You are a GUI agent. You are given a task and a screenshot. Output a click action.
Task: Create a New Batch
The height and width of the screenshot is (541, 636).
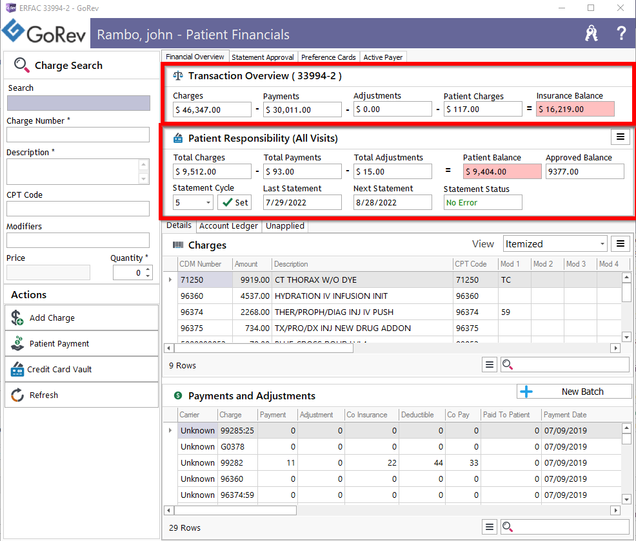coord(574,392)
